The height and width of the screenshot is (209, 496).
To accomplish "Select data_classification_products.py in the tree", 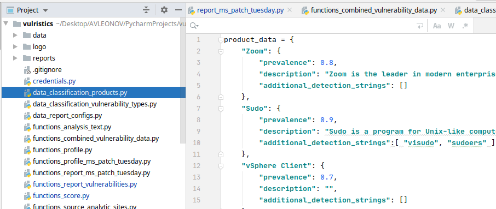I will (80, 93).
